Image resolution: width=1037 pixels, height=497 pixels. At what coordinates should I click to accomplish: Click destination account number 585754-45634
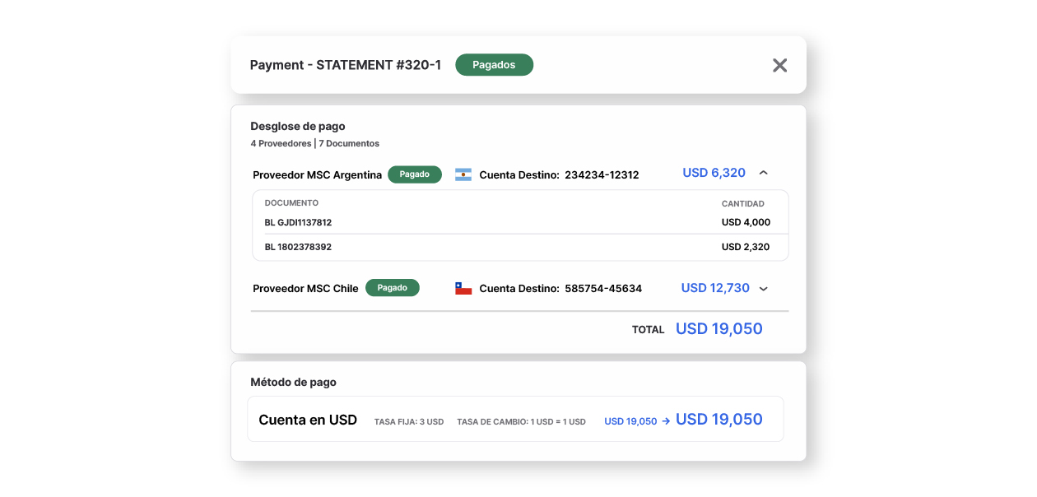[603, 289]
